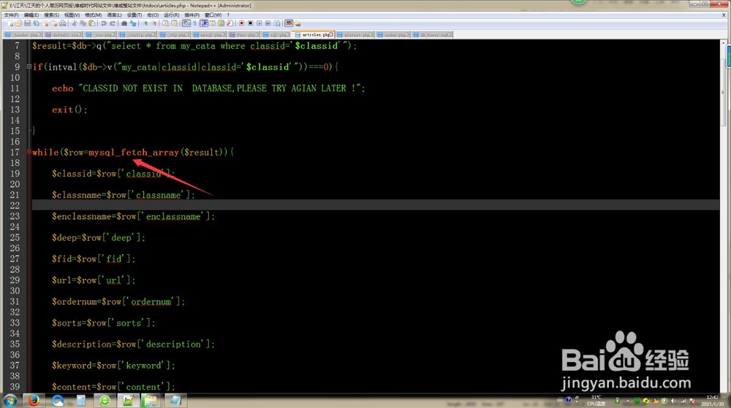Image resolution: width=731 pixels, height=408 pixels.
Task: Create a new file with the New toolbar icon
Action: [x=11, y=23]
